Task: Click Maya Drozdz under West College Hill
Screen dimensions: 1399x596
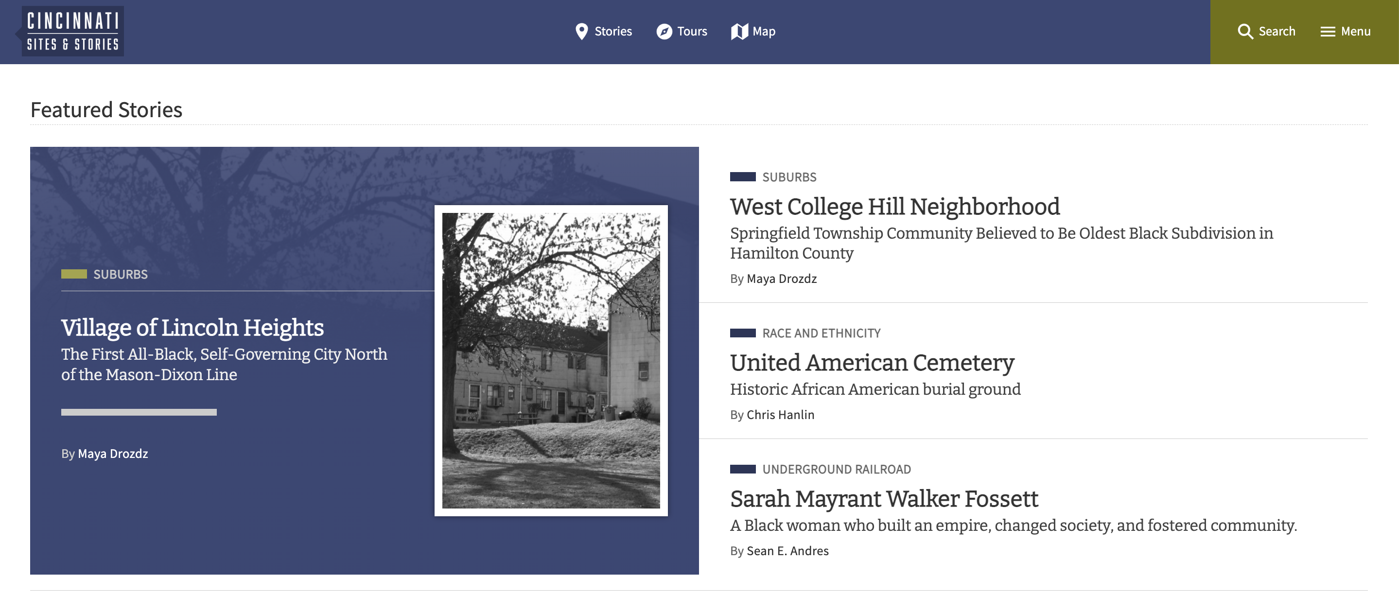Action: 782,279
